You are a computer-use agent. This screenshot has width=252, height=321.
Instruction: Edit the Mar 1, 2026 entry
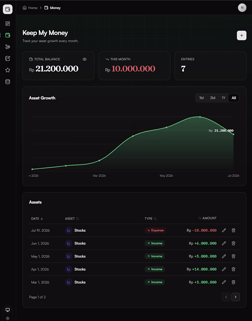click(x=224, y=282)
